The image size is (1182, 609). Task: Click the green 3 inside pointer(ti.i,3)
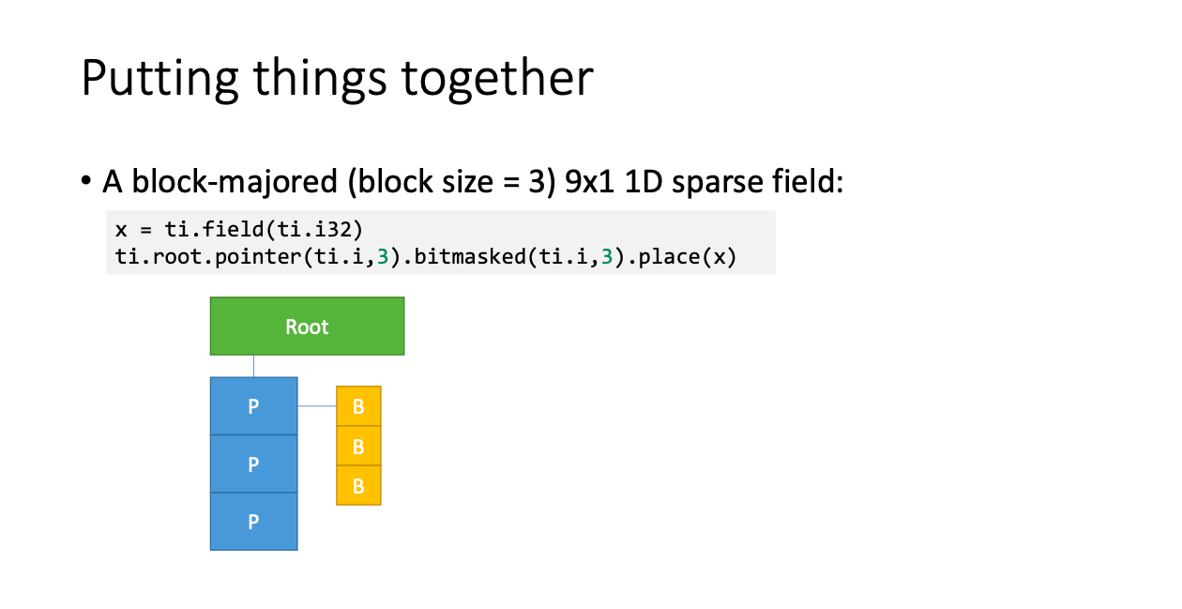pyautogui.click(x=383, y=255)
